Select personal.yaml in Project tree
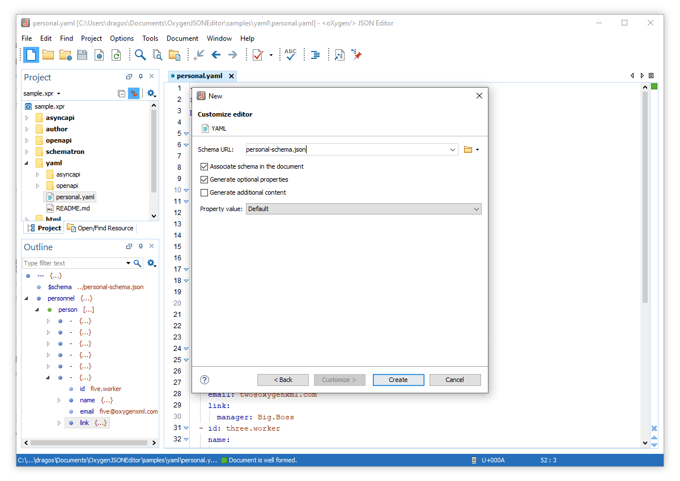 click(x=70, y=197)
